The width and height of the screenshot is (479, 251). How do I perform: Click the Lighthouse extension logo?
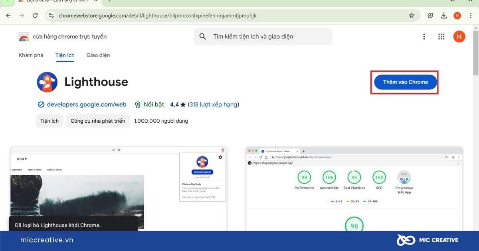pos(47,82)
